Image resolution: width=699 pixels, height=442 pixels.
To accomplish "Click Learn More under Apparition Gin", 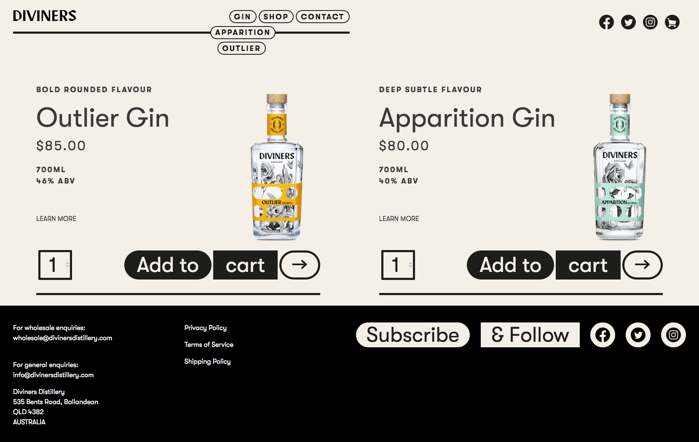I will point(399,219).
